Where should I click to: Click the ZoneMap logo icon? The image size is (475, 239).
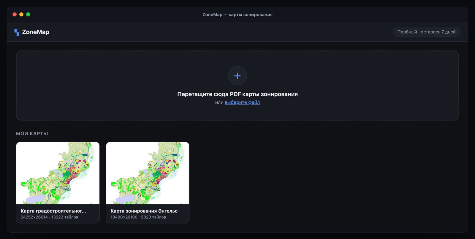pyautogui.click(x=17, y=32)
